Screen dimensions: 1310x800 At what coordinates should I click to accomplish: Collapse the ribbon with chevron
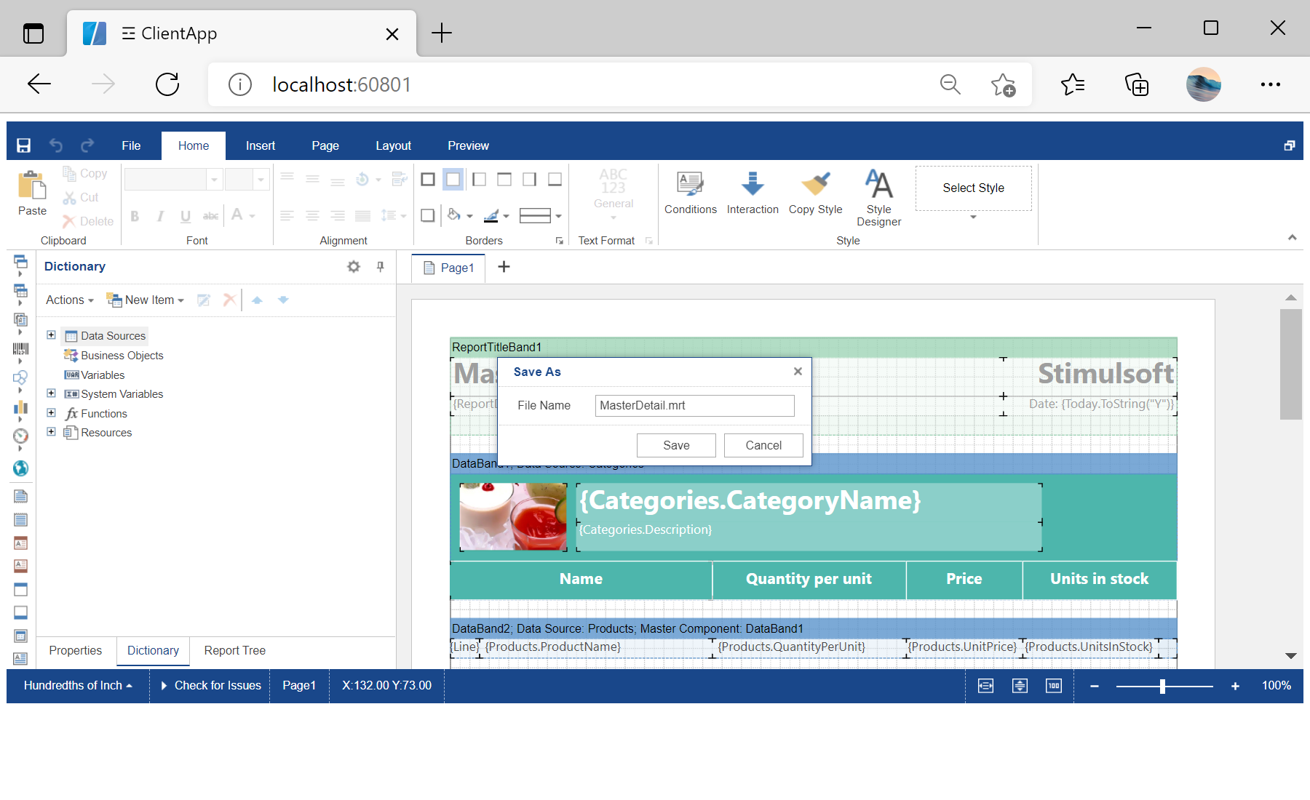coord(1292,237)
